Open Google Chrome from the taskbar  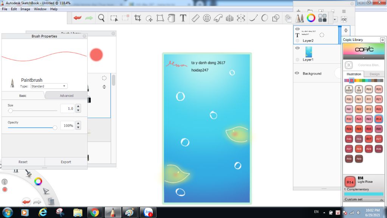[94, 212]
